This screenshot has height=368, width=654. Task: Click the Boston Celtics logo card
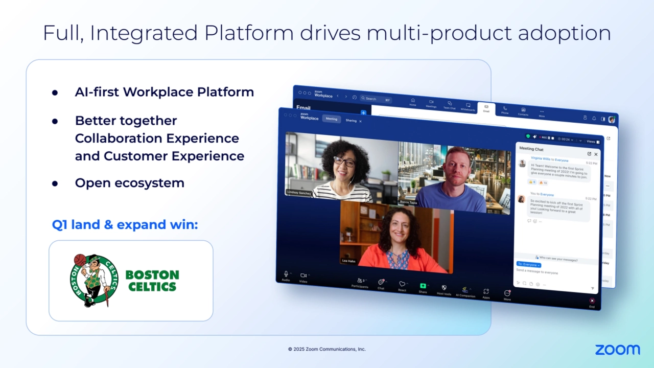(x=131, y=281)
